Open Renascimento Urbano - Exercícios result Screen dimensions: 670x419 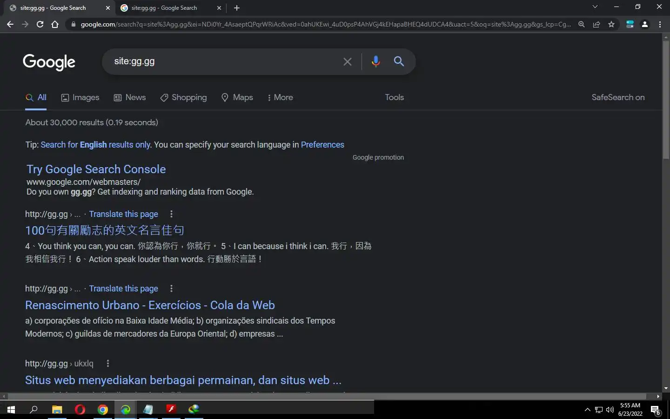(150, 305)
